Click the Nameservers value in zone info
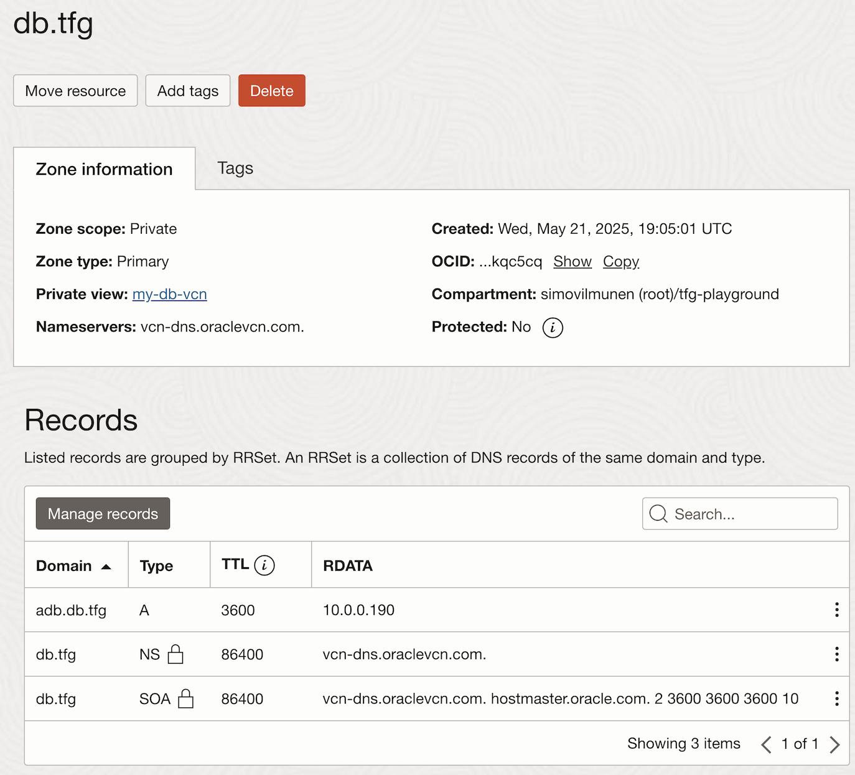This screenshot has width=855, height=775. click(x=222, y=327)
